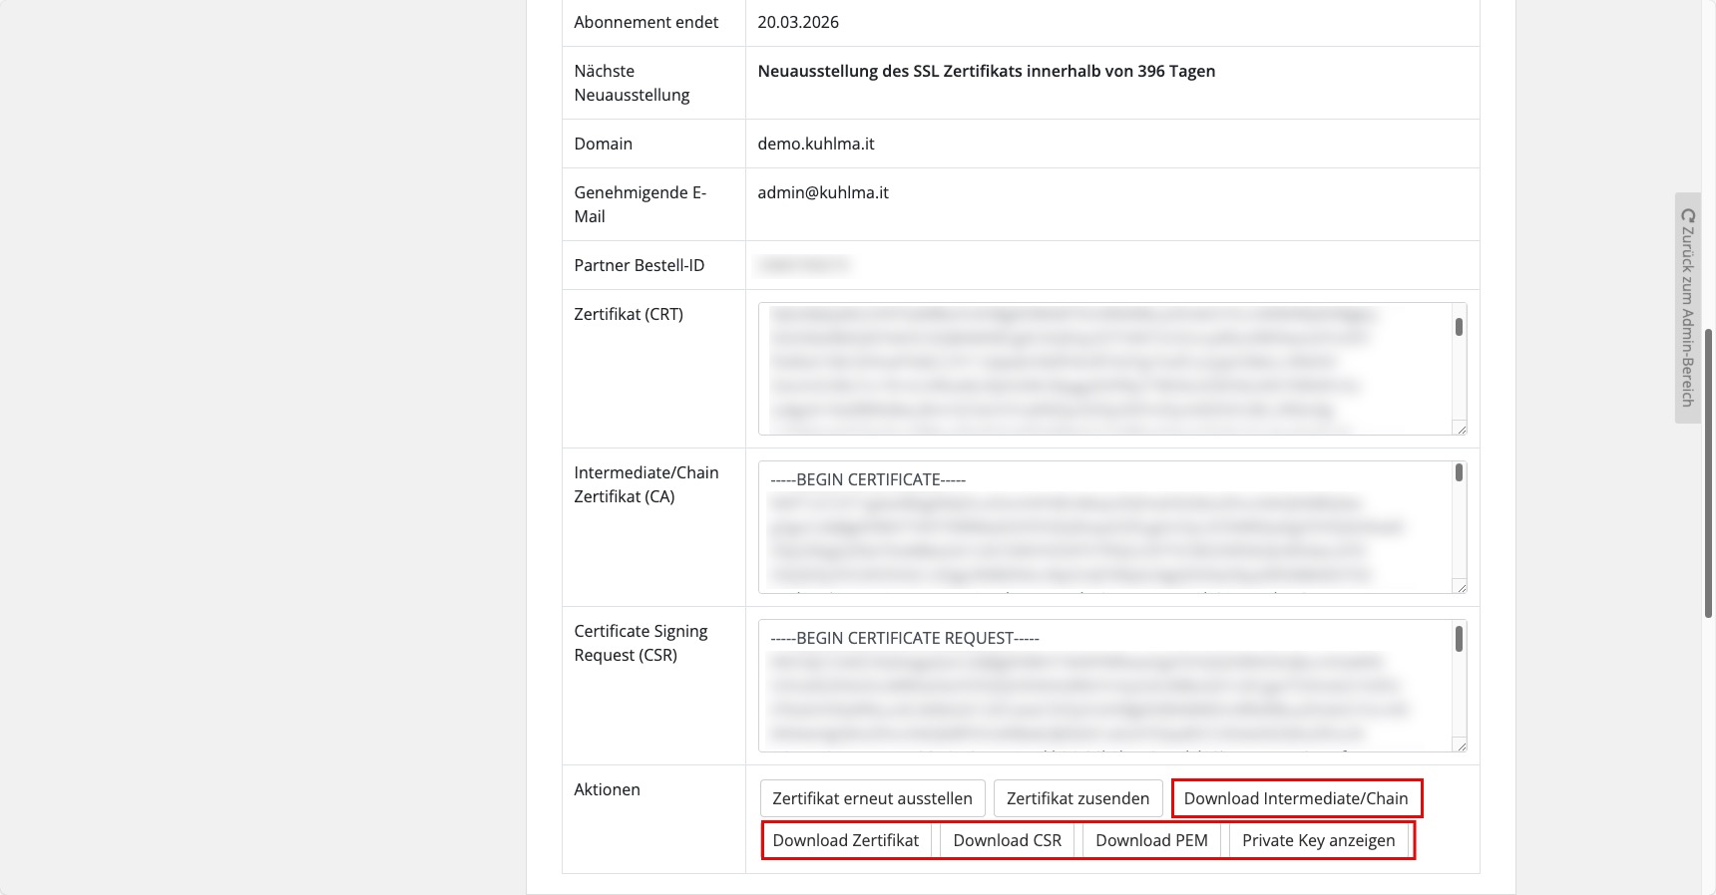The width and height of the screenshot is (1716, 895).
Task: Select email admin@kuhlma.it
Action: 823,192
